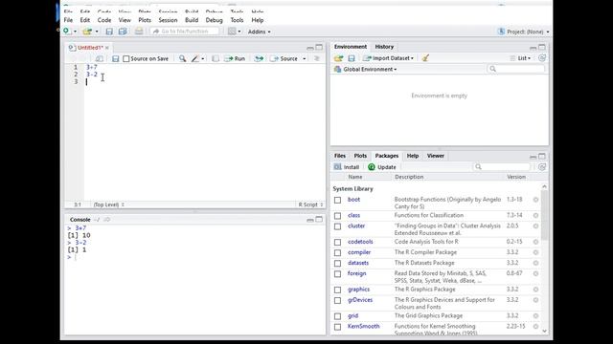Show document outline icon in editor
The image size is (613, 344).
click(317, 58)
